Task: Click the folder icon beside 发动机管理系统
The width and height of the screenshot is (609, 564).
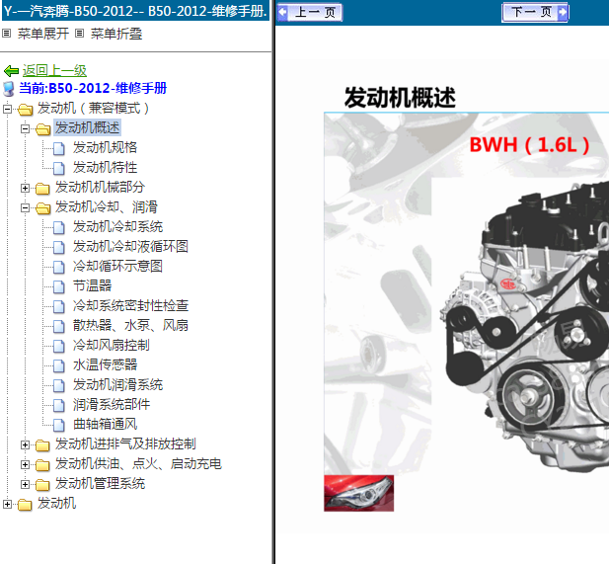Action: tap(42, 485)
